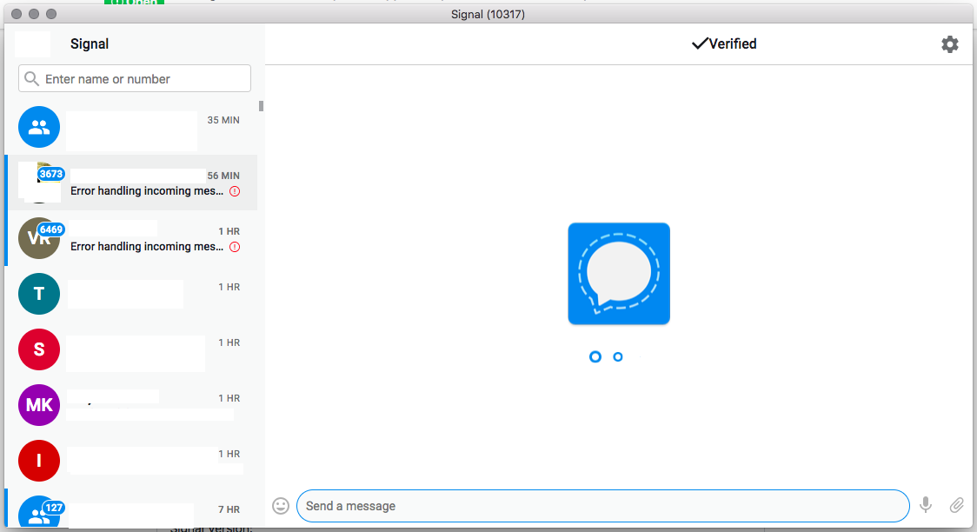Open the settings gear menu
Viewport: 977px width, 532px height.
[x=950, y=43]
